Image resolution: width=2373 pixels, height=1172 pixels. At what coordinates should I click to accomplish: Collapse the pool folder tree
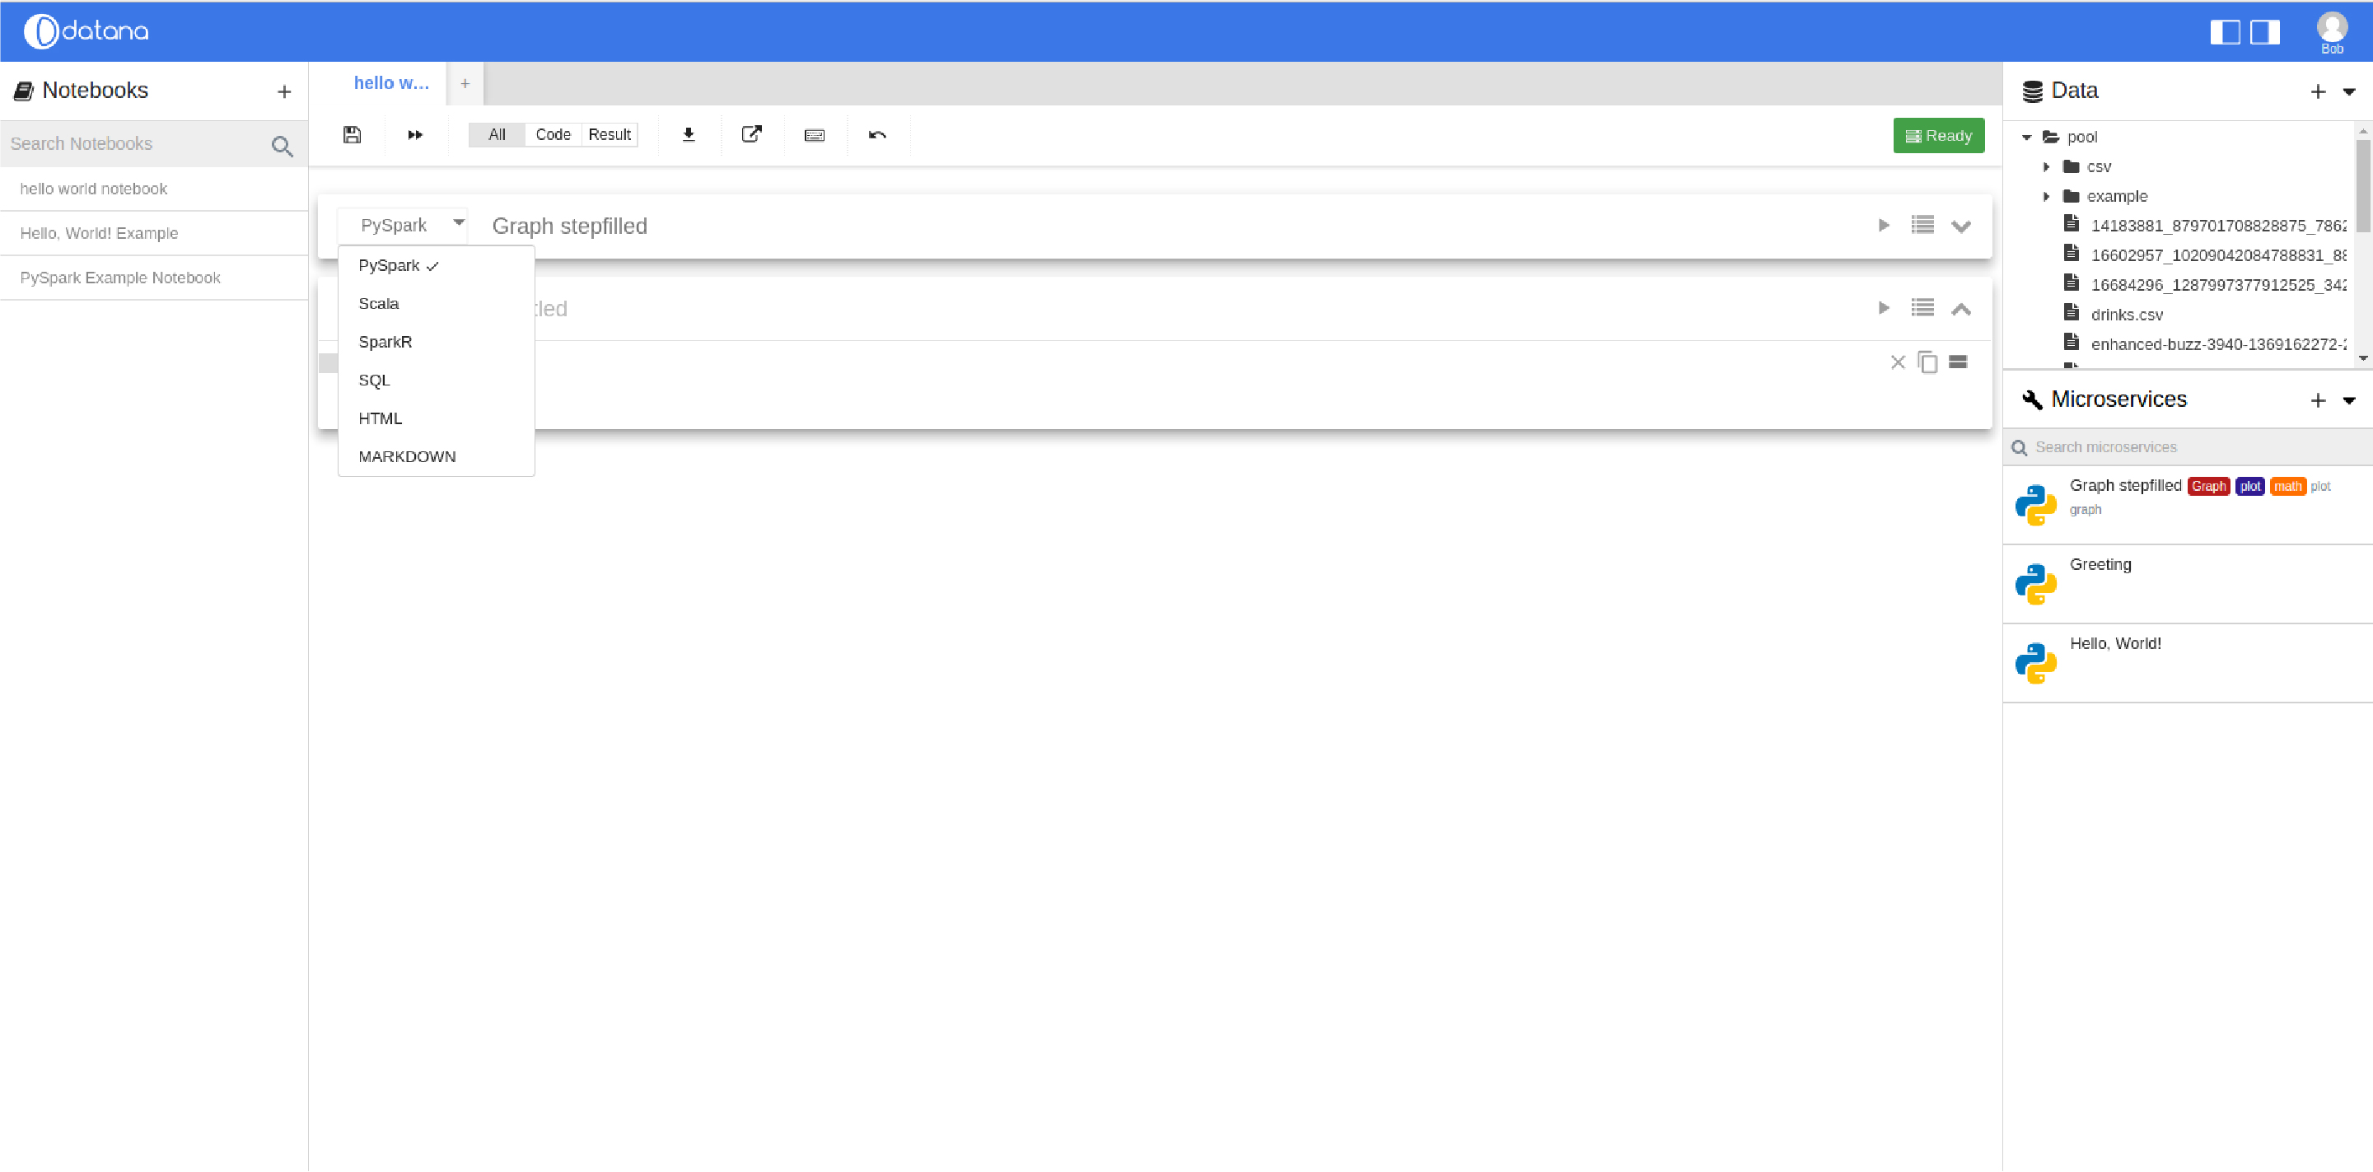coord(2026,138)
